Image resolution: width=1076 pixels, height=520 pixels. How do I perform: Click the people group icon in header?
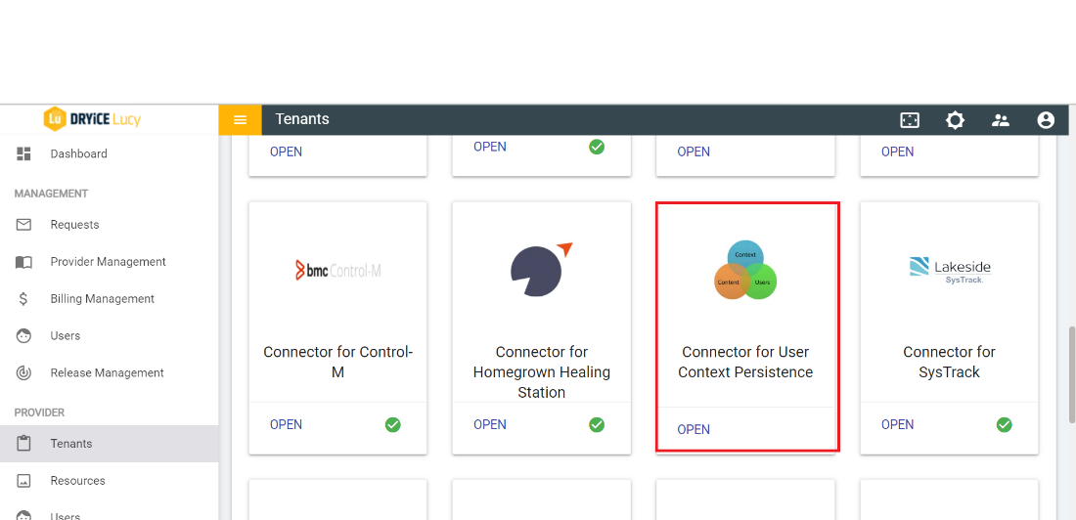click(x=1000, y=120)
